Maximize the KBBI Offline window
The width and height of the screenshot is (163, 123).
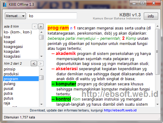coord(142,3)
